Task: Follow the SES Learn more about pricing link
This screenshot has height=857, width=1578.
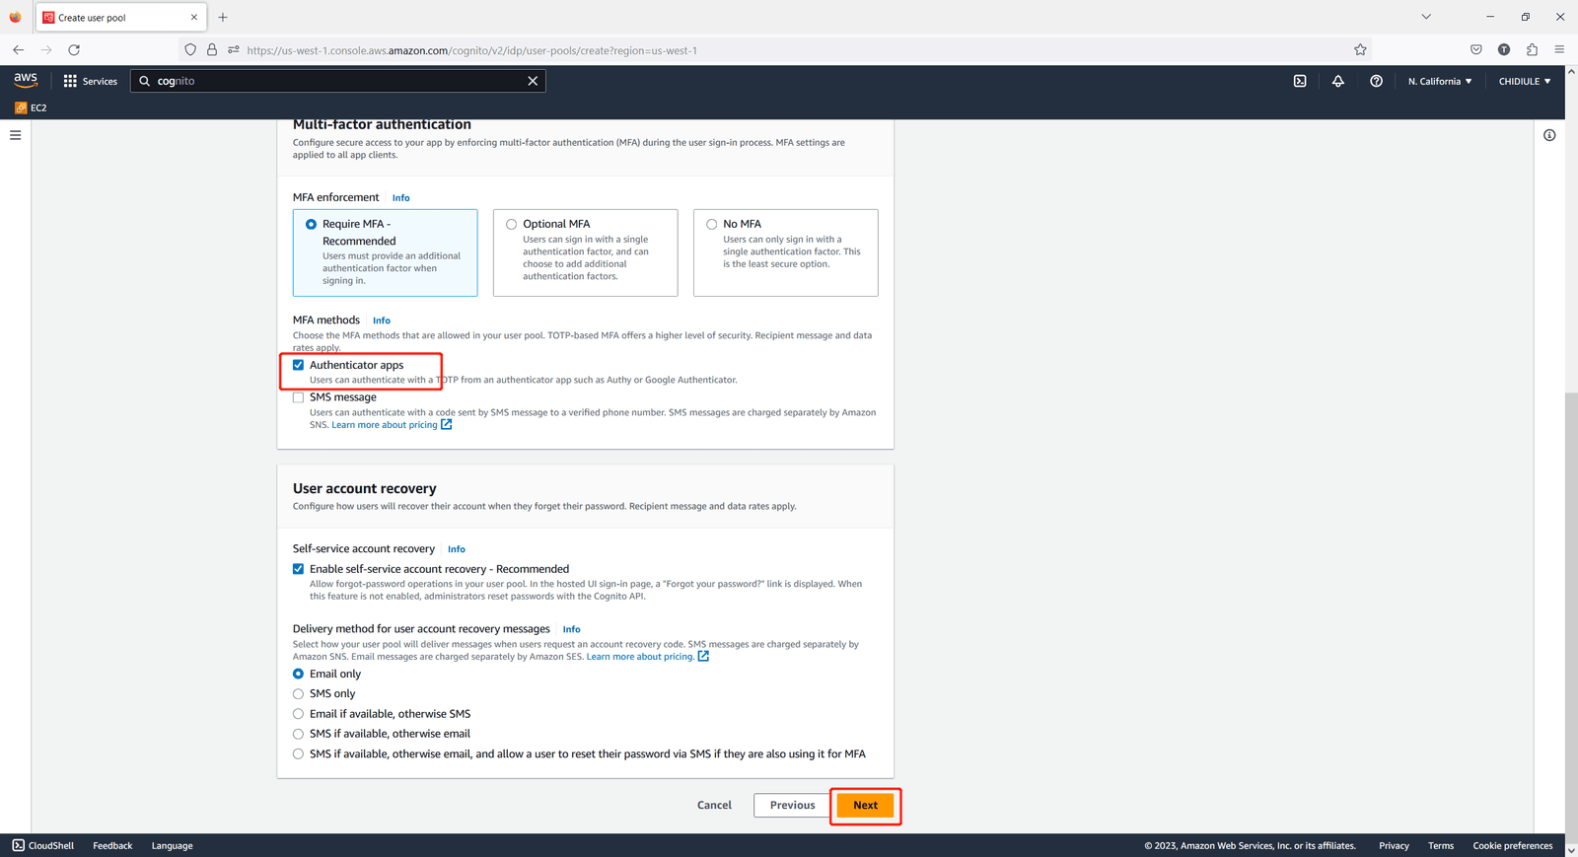Action: 640,657
